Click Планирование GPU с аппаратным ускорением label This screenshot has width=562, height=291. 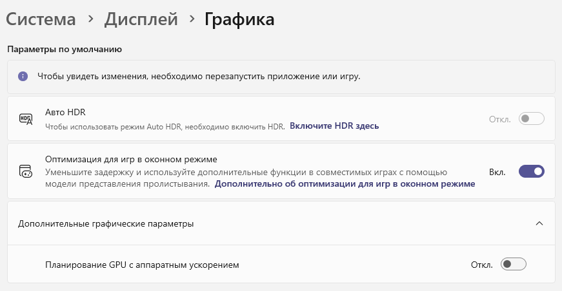[x=142, y=265]
